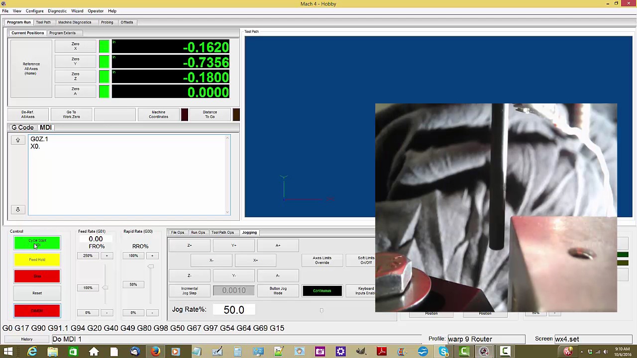The height and width of the screenshot is (358, 637).
Task: Toggle Axes Limits Override
Action: click(322, 260)
